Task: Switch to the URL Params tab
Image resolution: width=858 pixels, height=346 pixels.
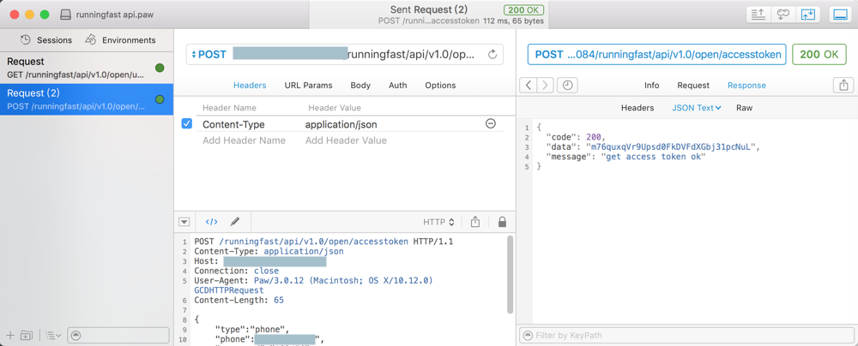Action: [x=308, y=86]
